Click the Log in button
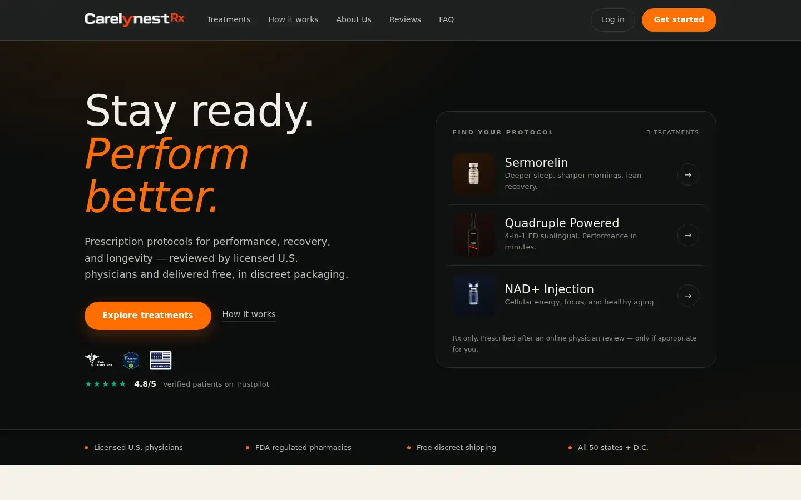 coord(612,20)
